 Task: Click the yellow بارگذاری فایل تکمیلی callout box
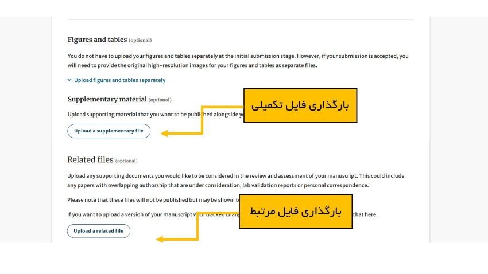tap(300, 105)
